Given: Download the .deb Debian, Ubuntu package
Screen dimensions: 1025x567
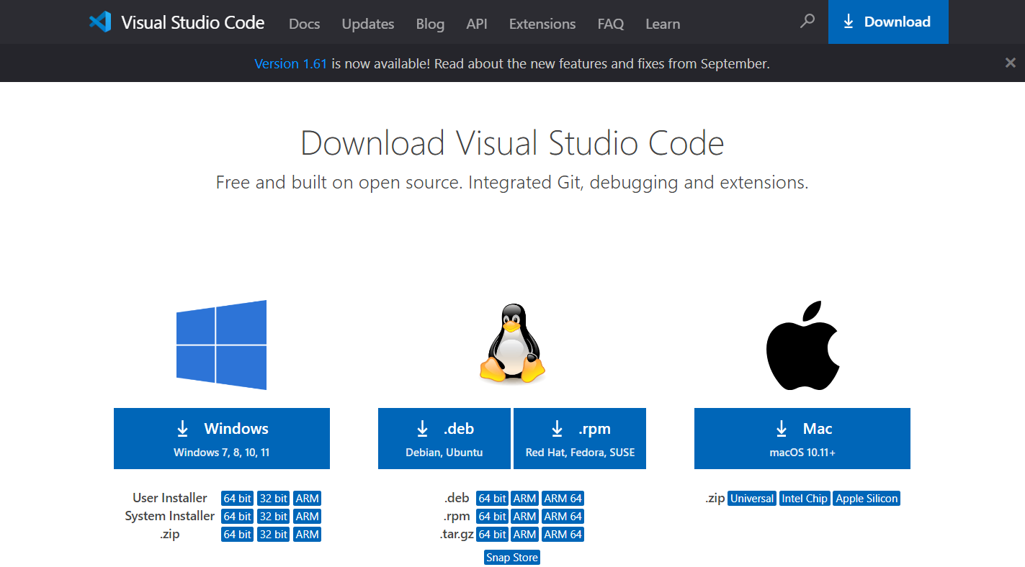Looking at the screenshot, I should tap(444, 438).
